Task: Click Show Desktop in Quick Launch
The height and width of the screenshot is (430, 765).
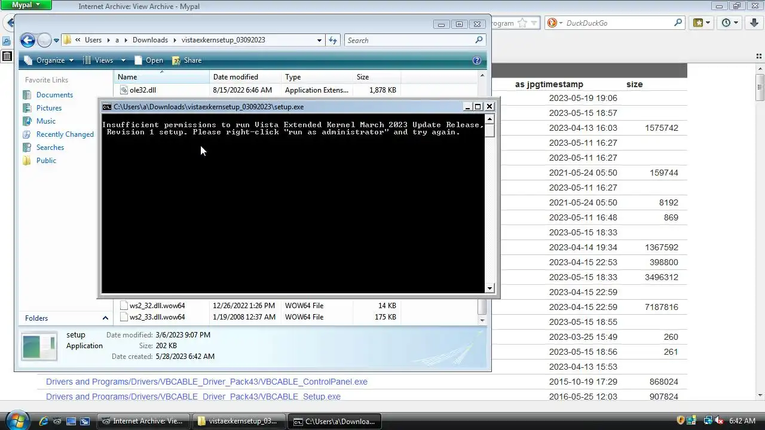Action: pyautogui.click(x=71, y=421)
